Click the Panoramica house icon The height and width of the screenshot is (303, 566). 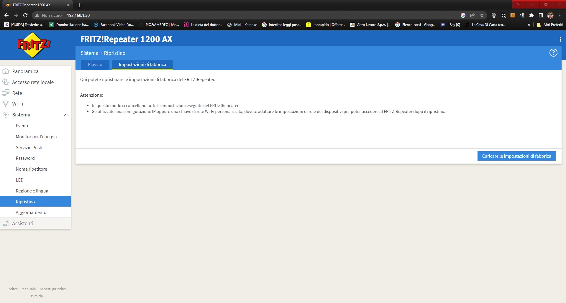pos(6,71)
